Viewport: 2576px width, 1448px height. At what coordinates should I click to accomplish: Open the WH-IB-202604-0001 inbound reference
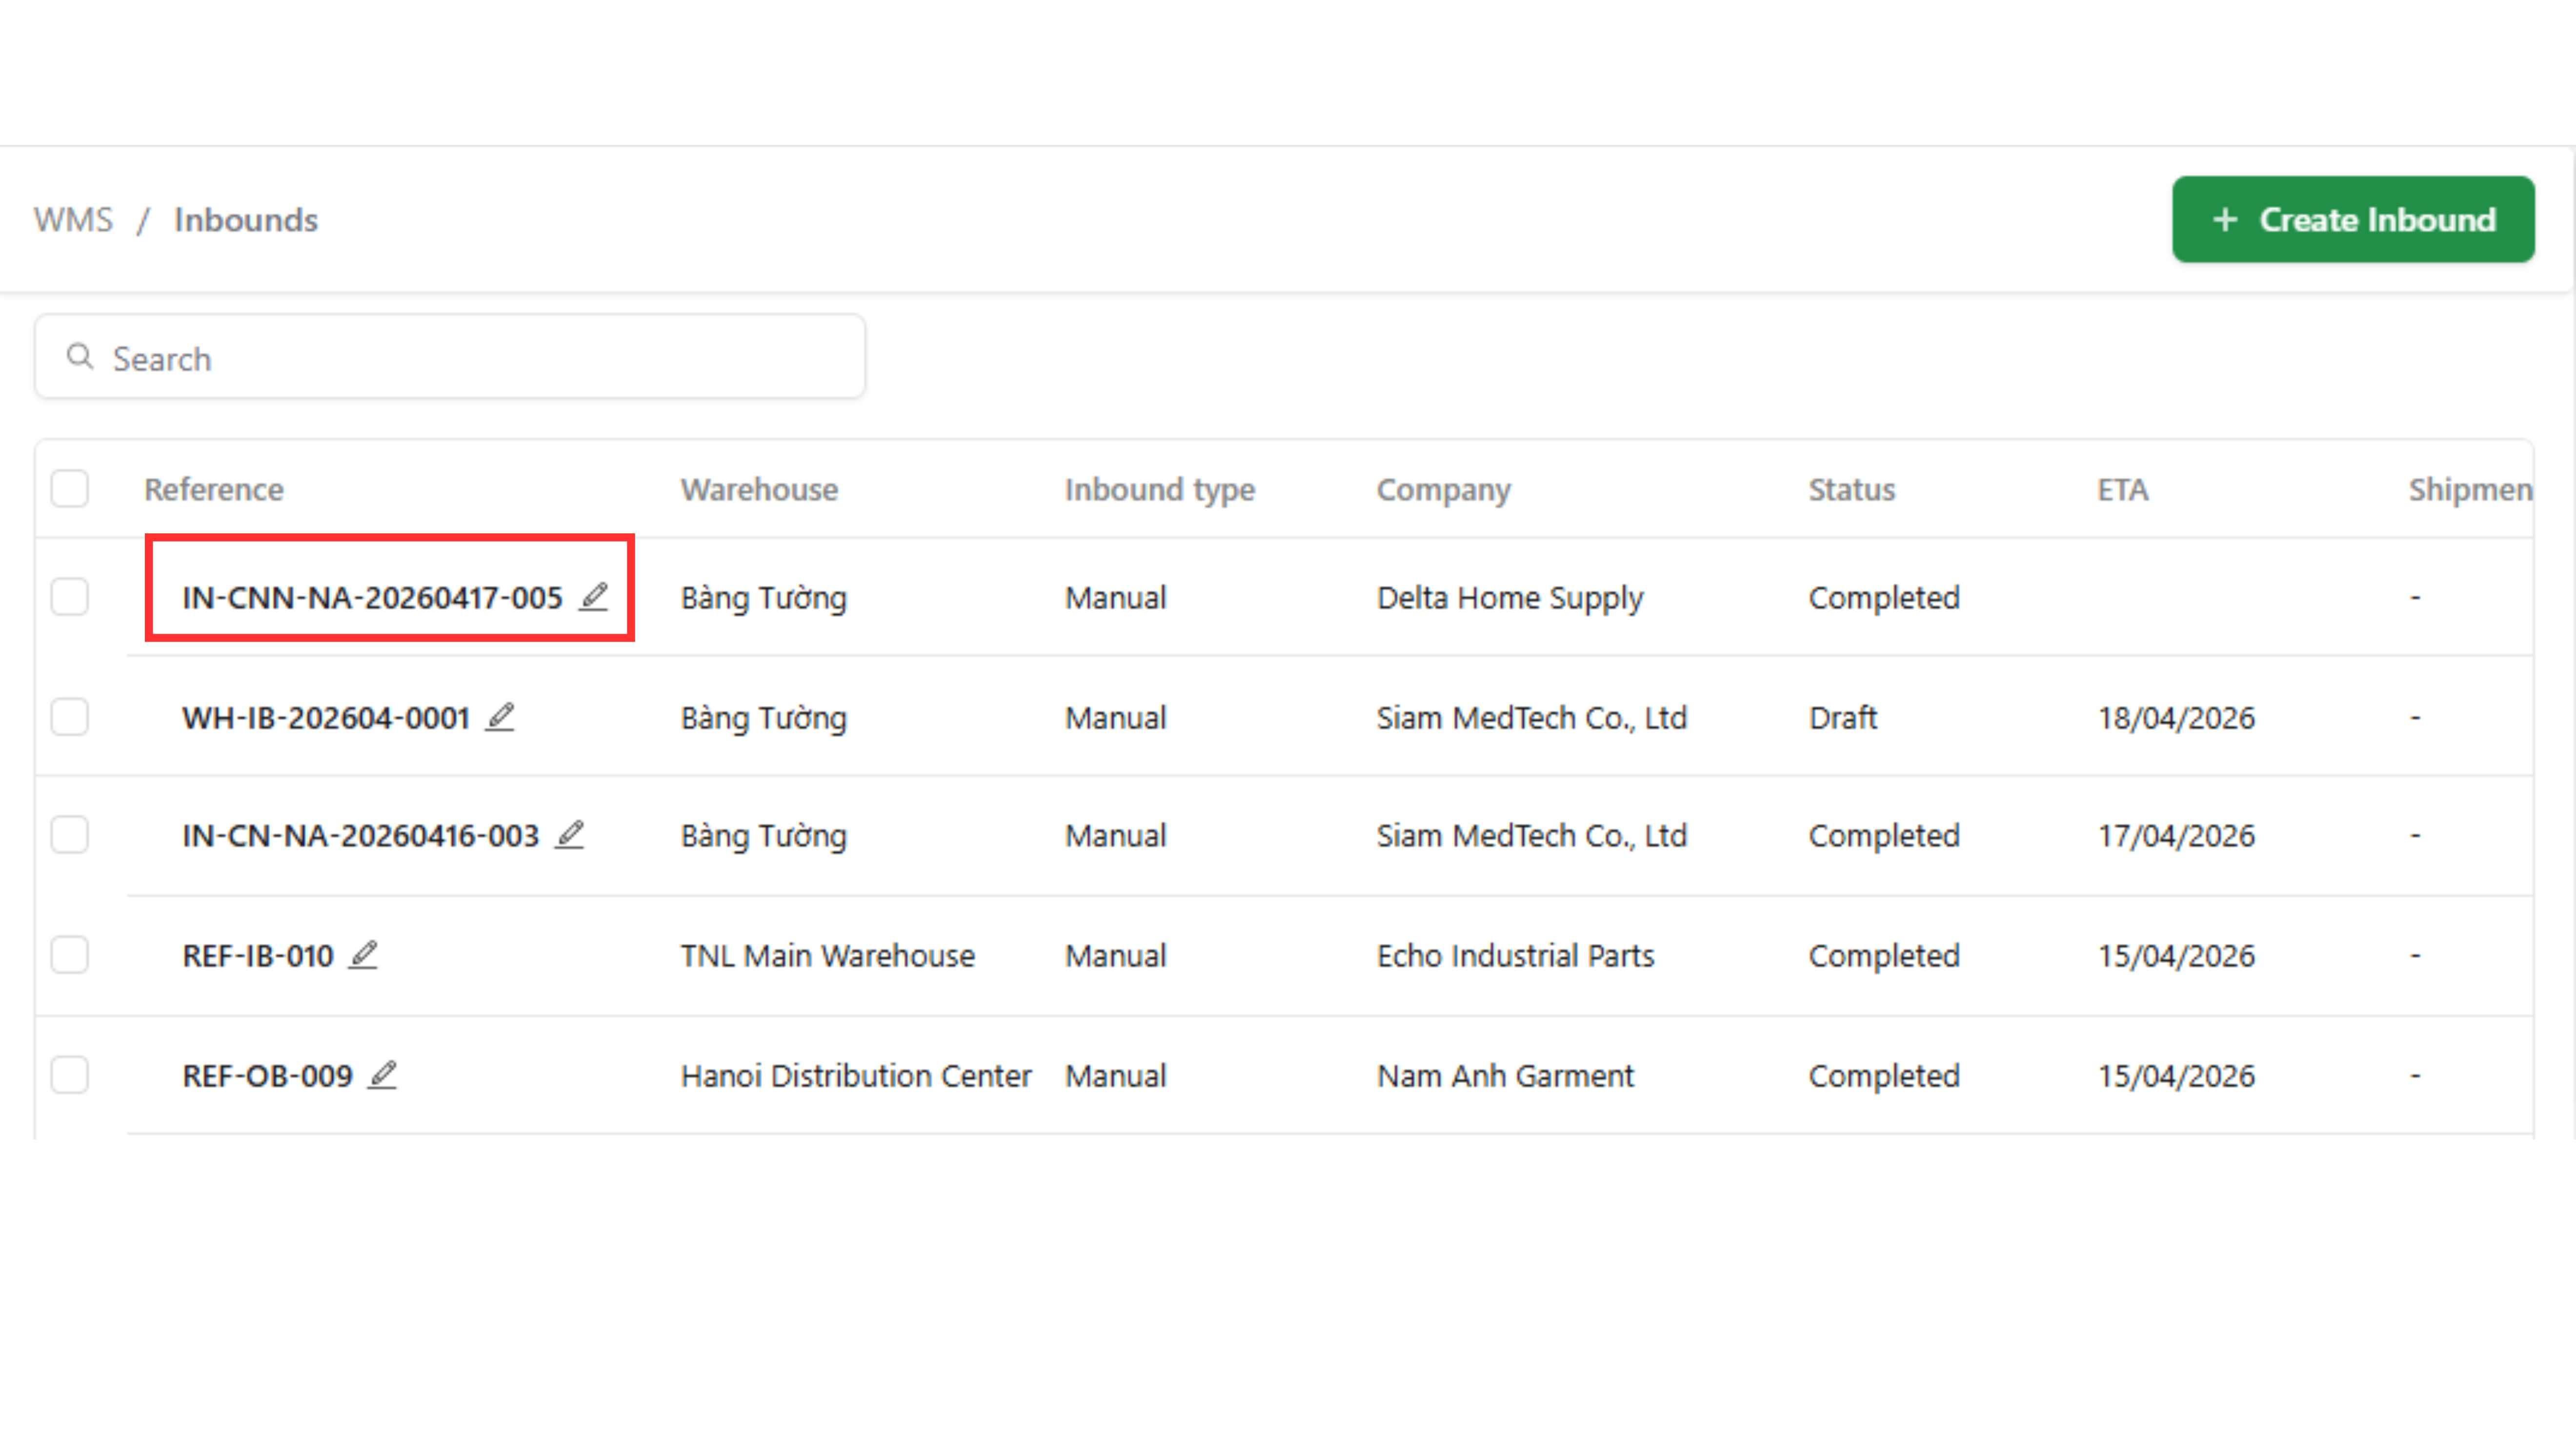pyautogui.click(x=326, y=718)
